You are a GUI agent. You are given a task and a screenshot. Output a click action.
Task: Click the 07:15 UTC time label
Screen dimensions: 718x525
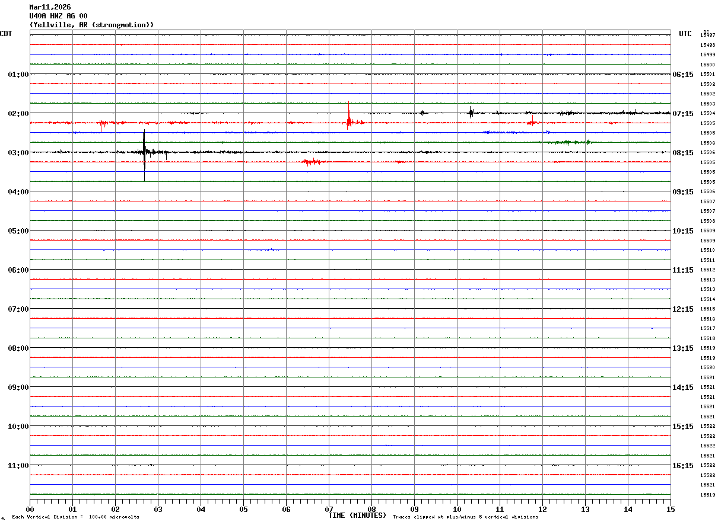[682, 114]
